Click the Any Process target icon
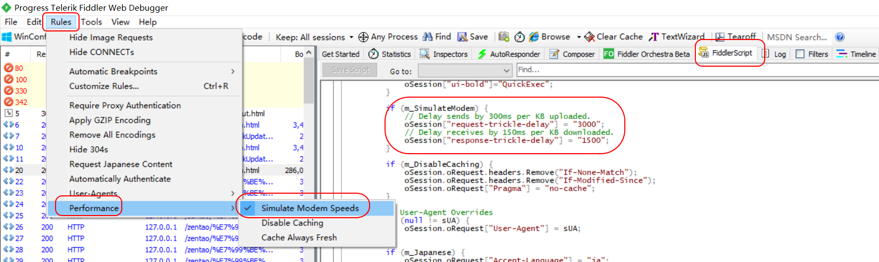The height and width of the screenshot is (262, 879). click(363, 37)
